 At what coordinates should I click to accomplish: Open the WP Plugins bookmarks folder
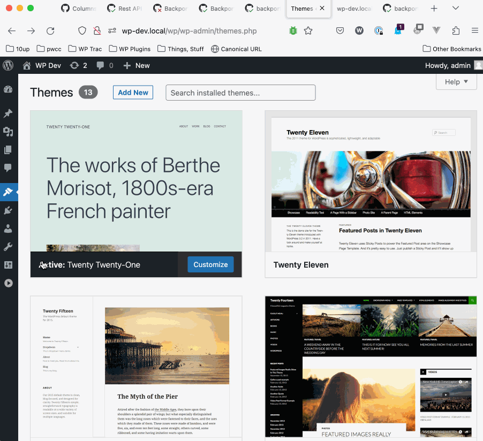point(130,49)
